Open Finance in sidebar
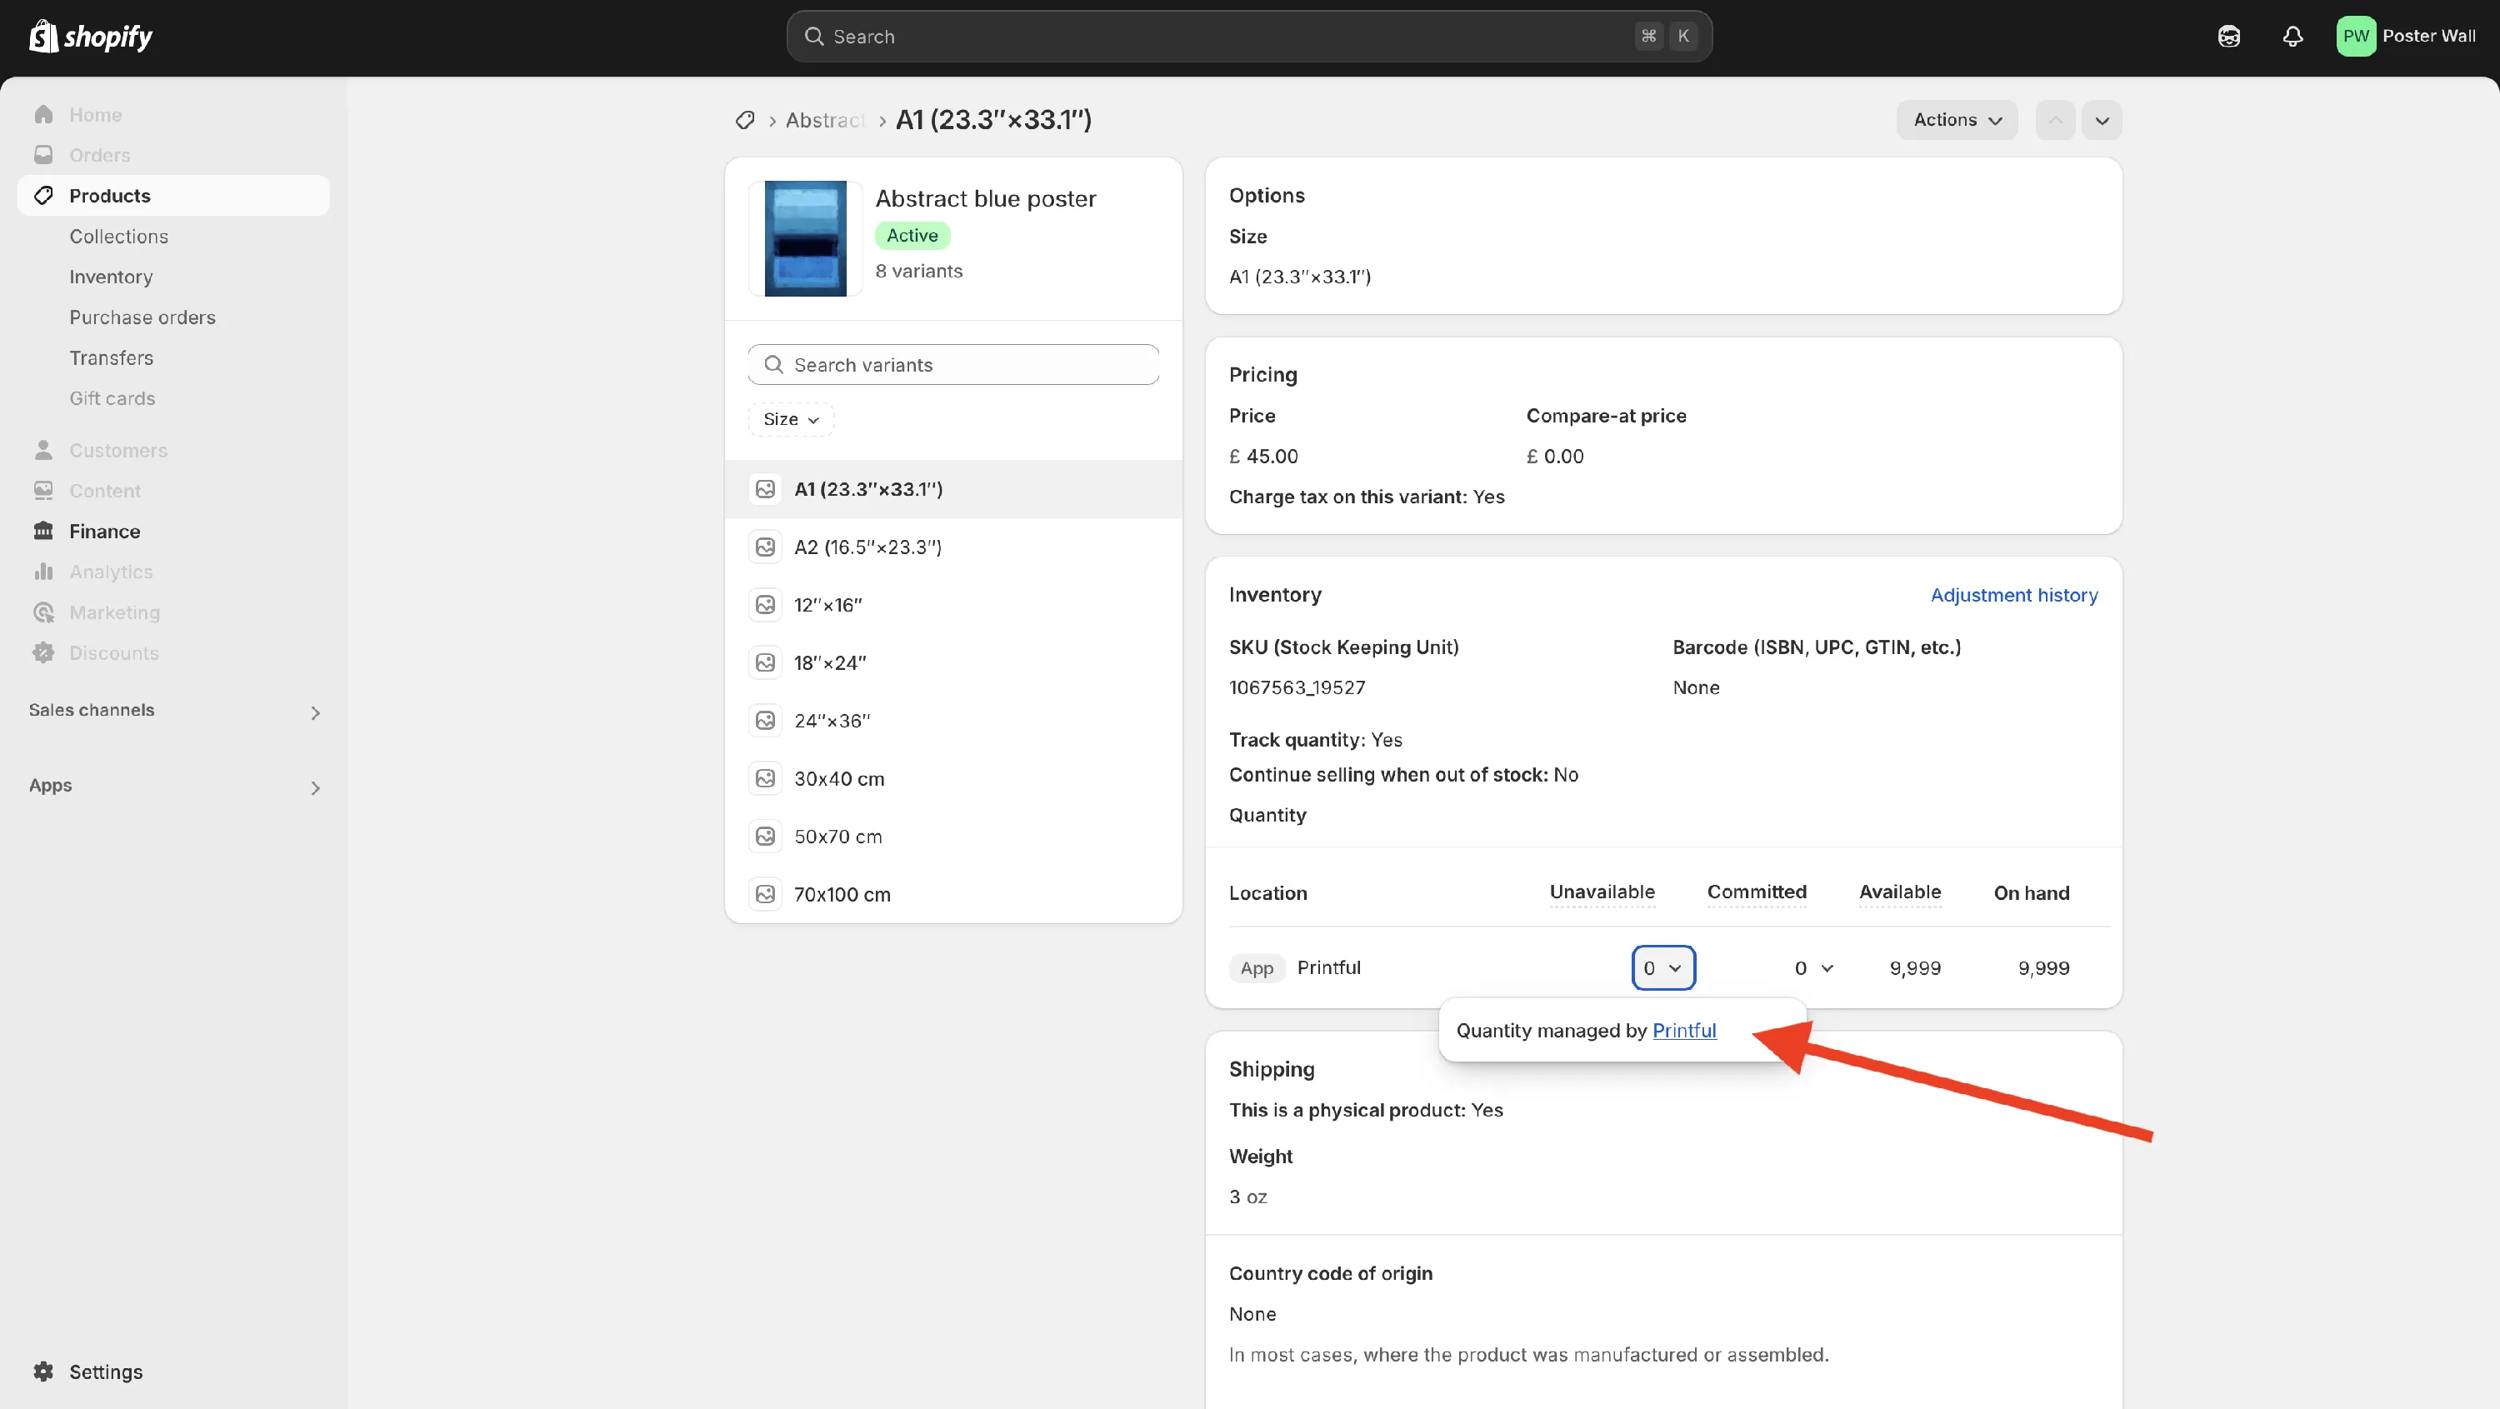The image size is (2500, 1409). (x=104, y=532)
